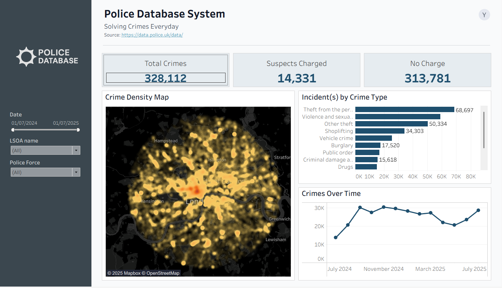The image size is (502, 288).
Task: Click the Crime Density Map title
Action: tap(137, 97)
